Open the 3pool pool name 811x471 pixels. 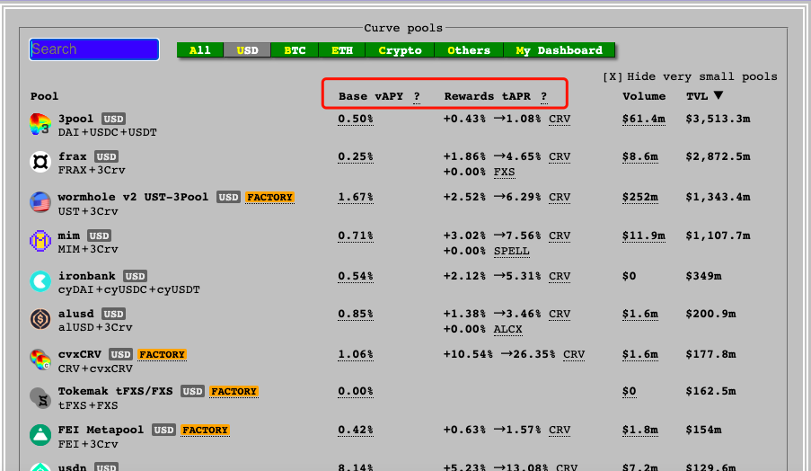[x=75, y=119]
